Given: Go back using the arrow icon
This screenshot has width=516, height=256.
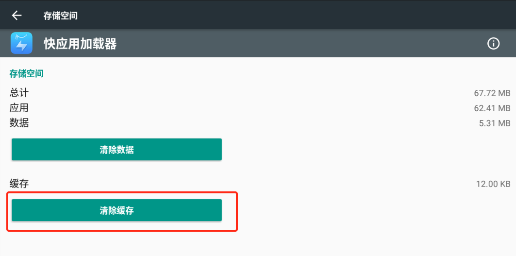Looking at the screenshot, I should [17, 16].
